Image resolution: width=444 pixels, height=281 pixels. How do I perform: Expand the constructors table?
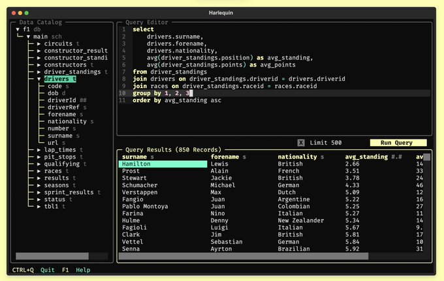point(39,65)
